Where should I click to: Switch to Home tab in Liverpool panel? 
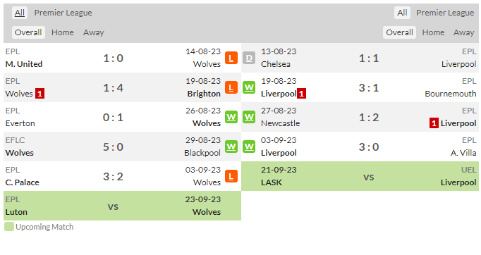(433, 32)
